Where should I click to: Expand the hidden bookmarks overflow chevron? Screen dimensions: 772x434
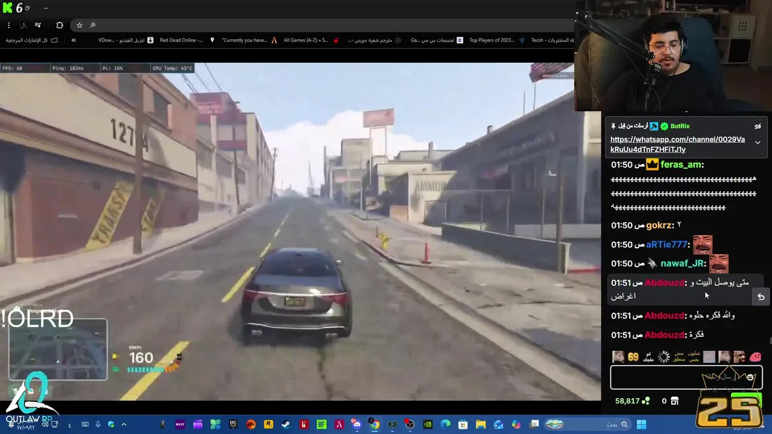74,40
